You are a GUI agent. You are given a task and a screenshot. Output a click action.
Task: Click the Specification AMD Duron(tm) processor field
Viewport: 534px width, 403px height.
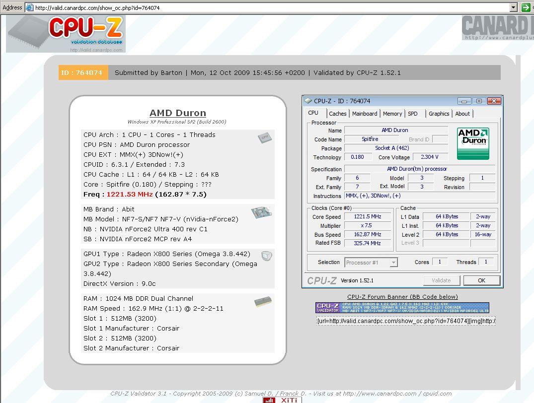tap(420, 169)
